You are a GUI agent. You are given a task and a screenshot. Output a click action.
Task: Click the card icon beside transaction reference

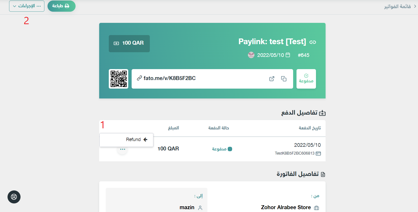[x=318, y=154]
